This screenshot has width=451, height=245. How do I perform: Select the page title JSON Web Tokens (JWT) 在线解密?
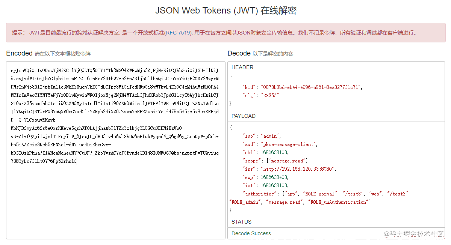[225, 11]
